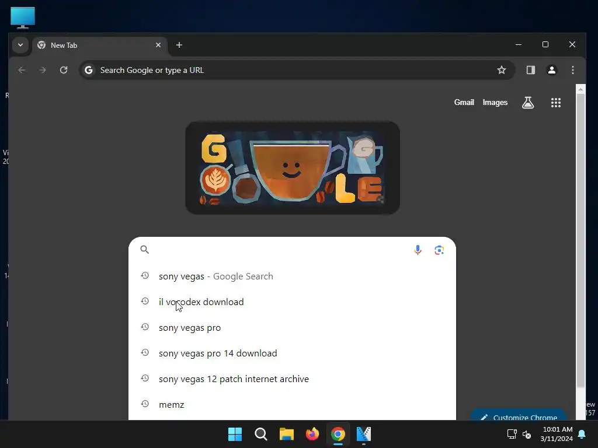The image size is (598, 448).
Task: Start voice search with microphone
Action: coord(418,250)
